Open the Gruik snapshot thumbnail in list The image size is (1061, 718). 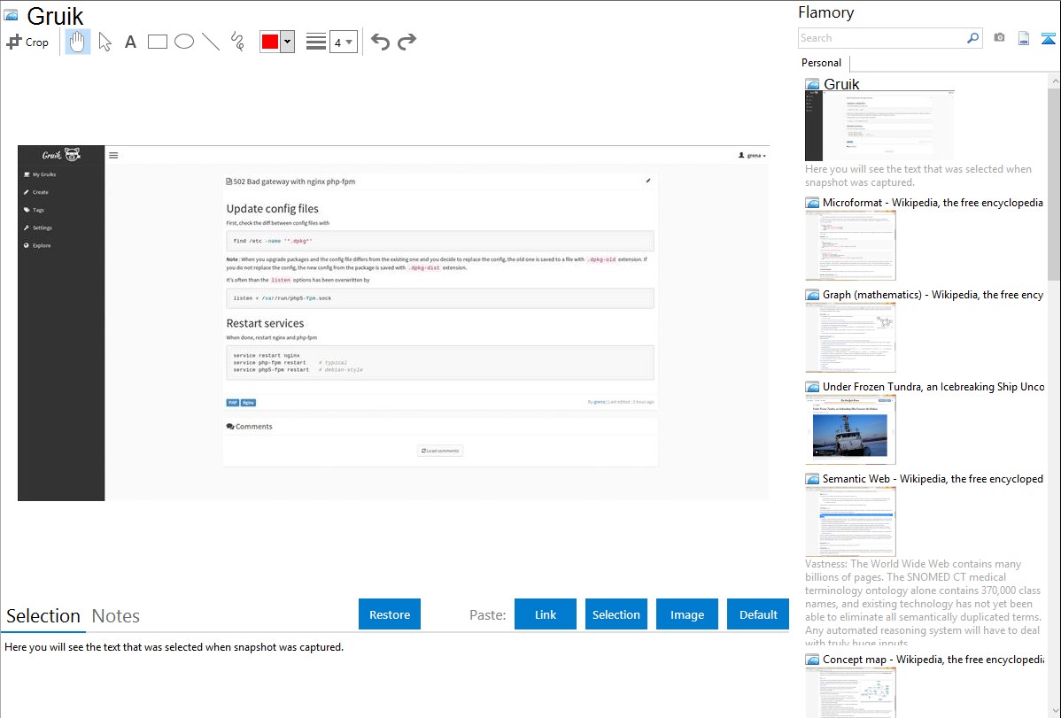[879, 126]
